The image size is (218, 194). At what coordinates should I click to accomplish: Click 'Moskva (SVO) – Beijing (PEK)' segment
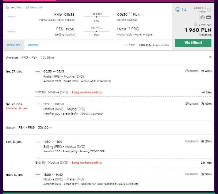[x=64, y=109]
